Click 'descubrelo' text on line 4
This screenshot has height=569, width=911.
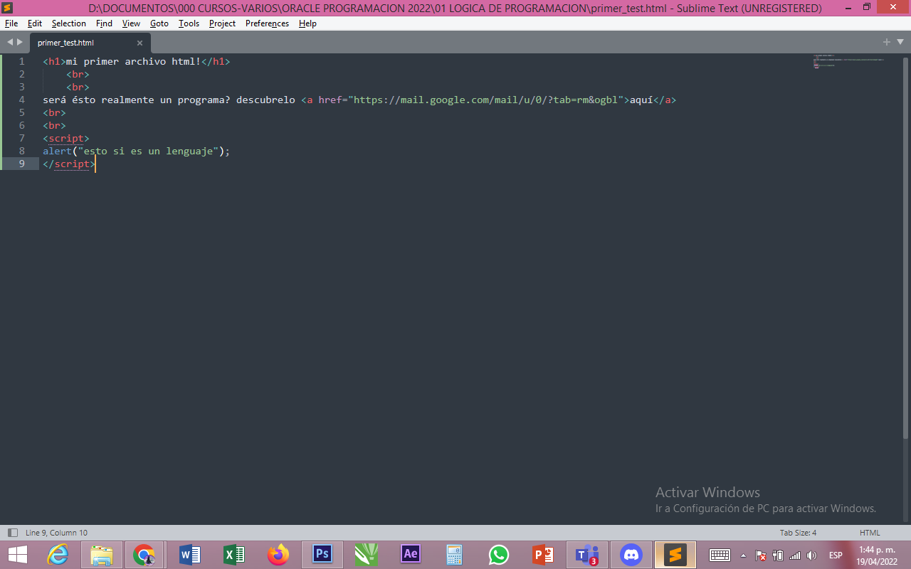tap(265, 100)
